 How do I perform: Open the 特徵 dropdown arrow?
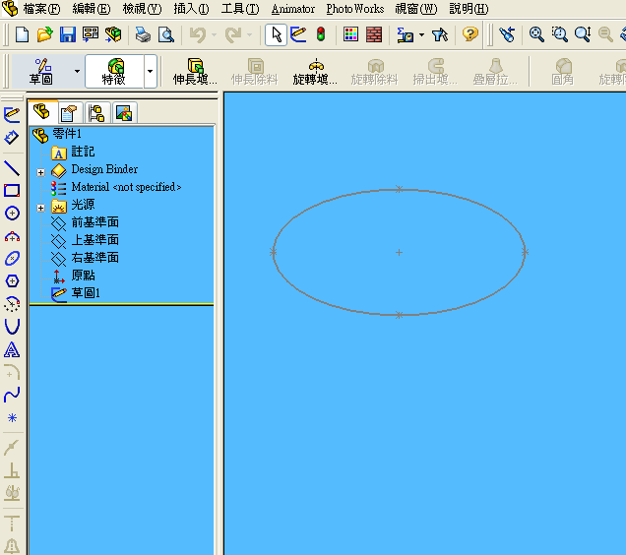tap(151, 72)
